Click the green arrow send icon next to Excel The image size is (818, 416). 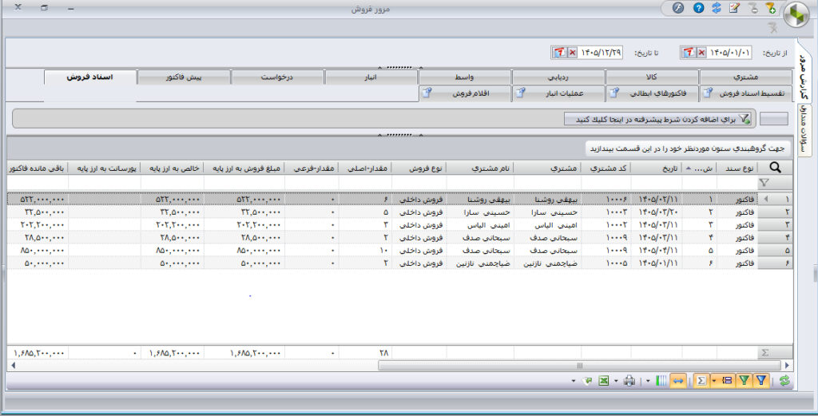pyautogui.click(x=587, y=381)
